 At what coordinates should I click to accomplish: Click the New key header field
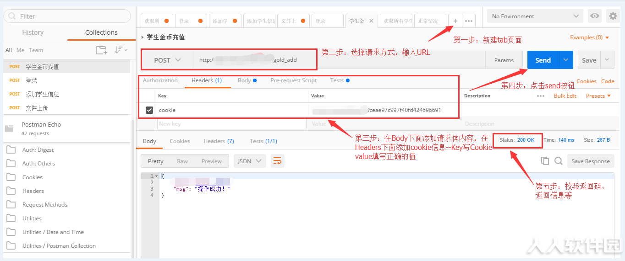232,124
